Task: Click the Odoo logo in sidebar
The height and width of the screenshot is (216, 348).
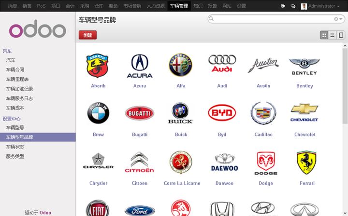Action: pyautogui.click(x=38, y=29)
